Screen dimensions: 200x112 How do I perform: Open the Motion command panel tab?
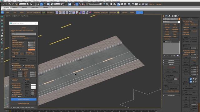point(172,16)
